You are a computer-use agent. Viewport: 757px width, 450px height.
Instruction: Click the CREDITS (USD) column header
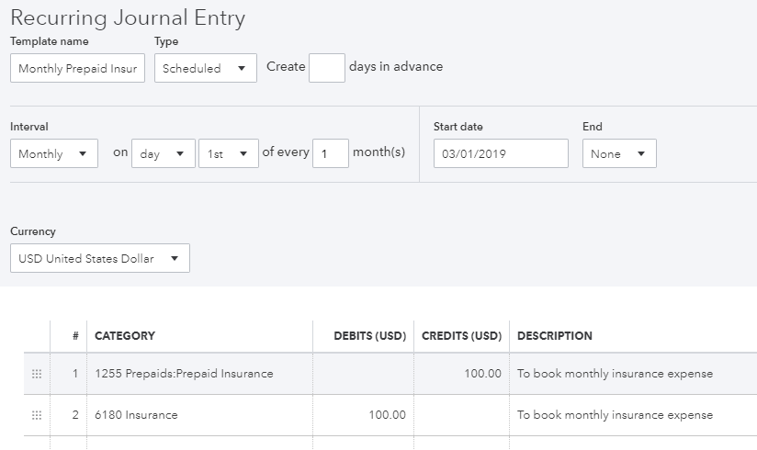[461, 336]
